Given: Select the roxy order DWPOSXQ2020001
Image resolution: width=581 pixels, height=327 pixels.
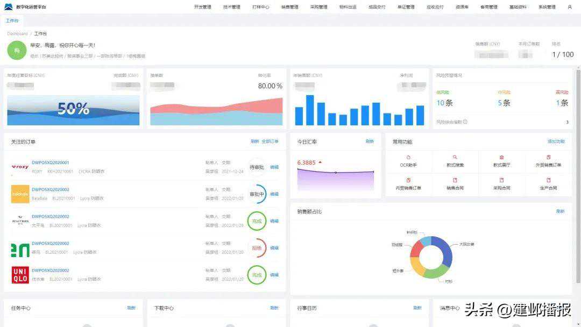Looking at the screenshot, I should [x=50, y=162].
